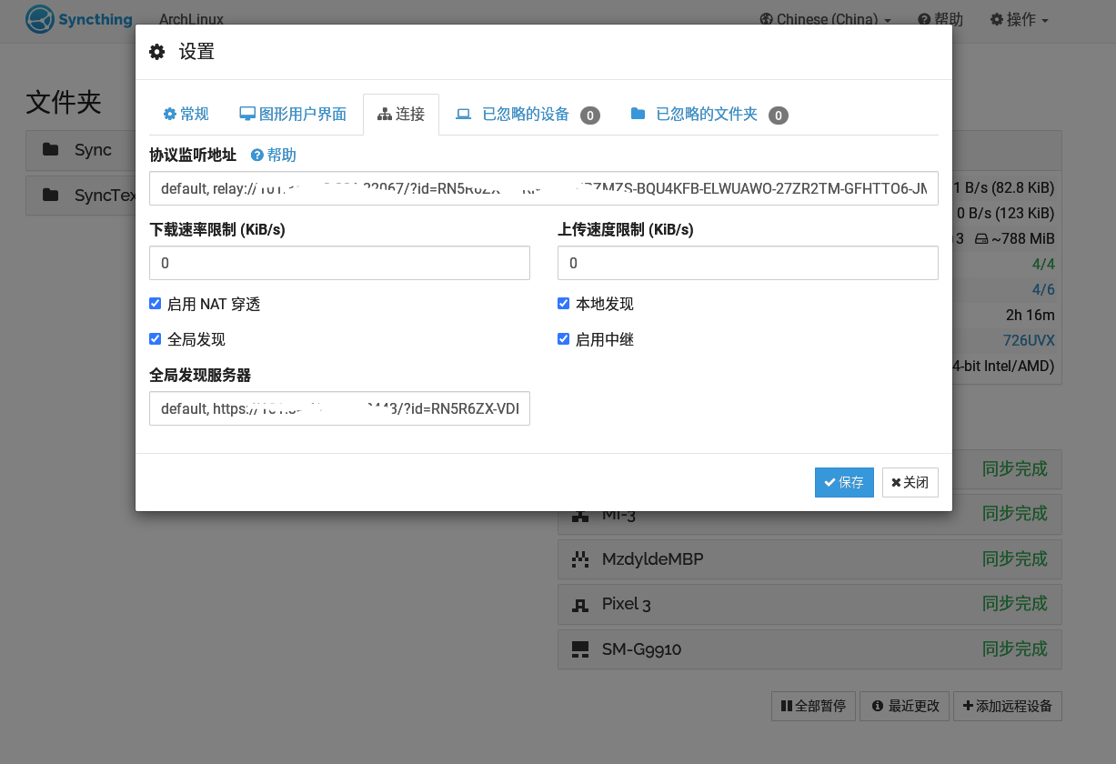
Task: Click 添加远程设备 button
Action: click(1008, 706)
